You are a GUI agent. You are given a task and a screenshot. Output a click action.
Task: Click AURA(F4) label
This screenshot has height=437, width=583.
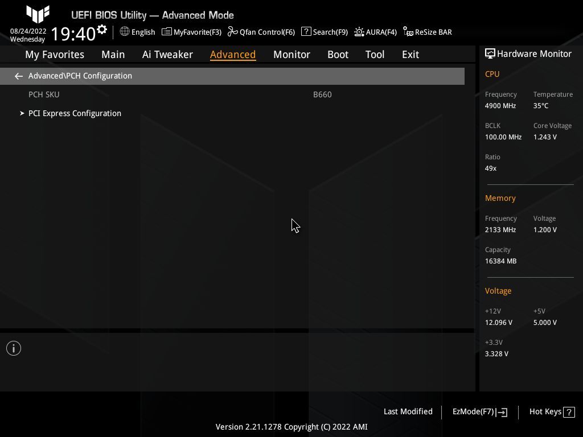point(381,32)
